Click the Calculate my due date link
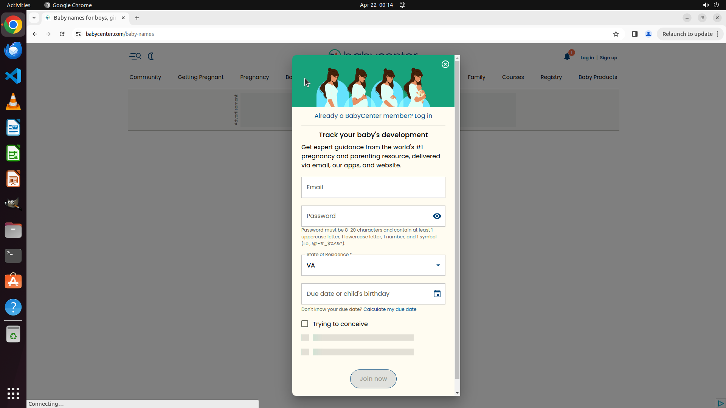This screenshot has width=726, height=408. tap(389, 309)
